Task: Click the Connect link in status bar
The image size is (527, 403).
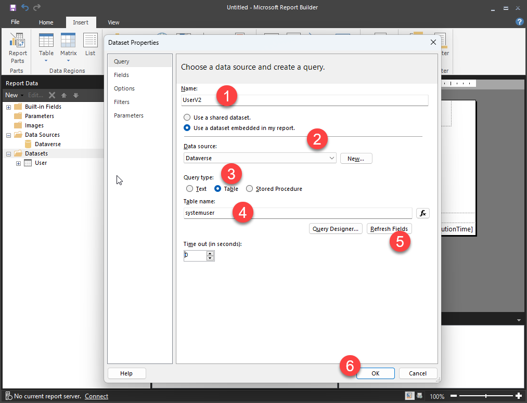Action: 96,396
